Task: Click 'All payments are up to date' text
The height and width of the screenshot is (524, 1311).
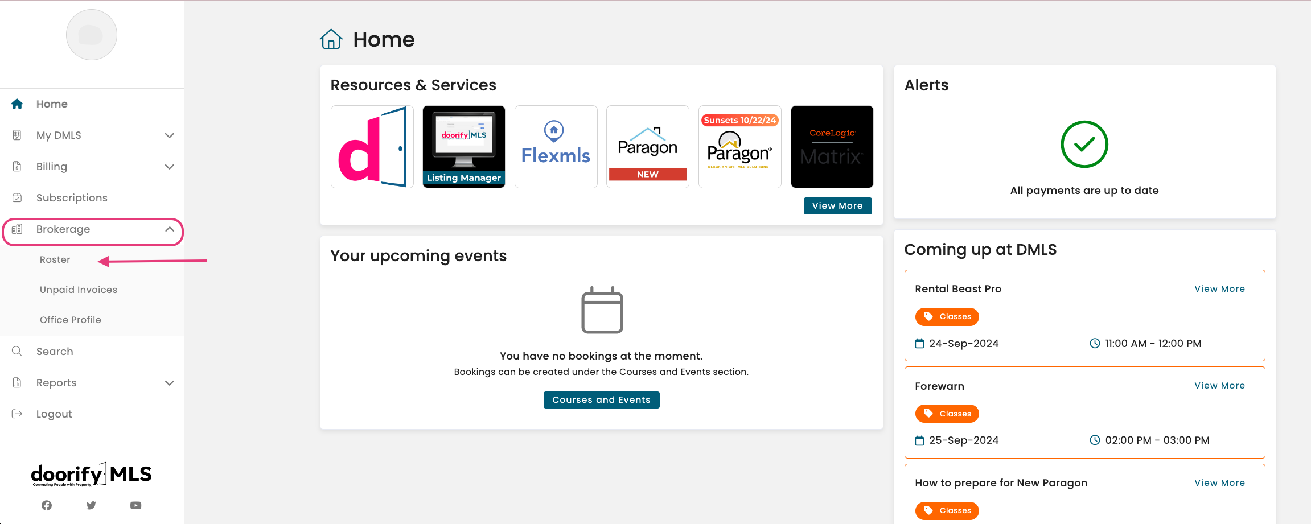Action: pyautogui.click(x=1084, y=191)
